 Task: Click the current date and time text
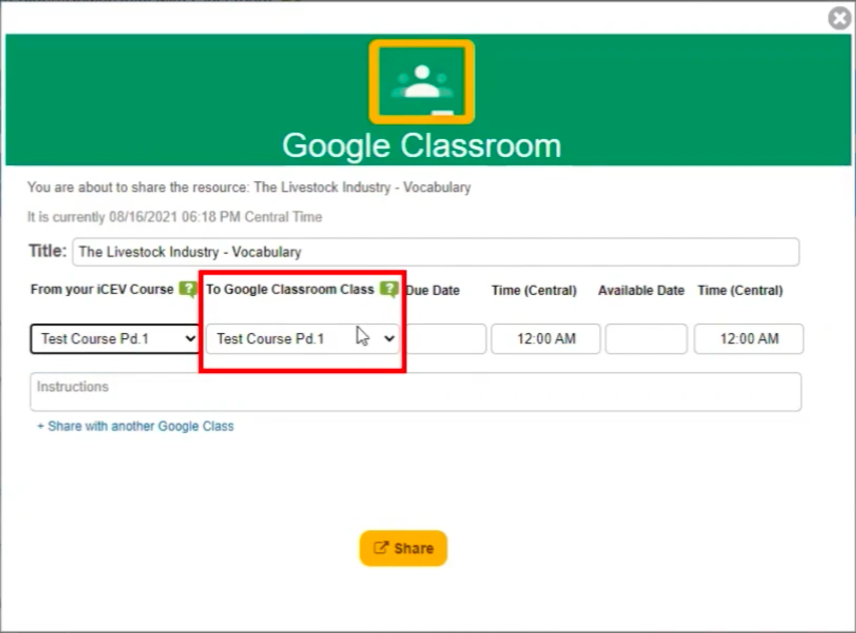(x=175, y=217)
